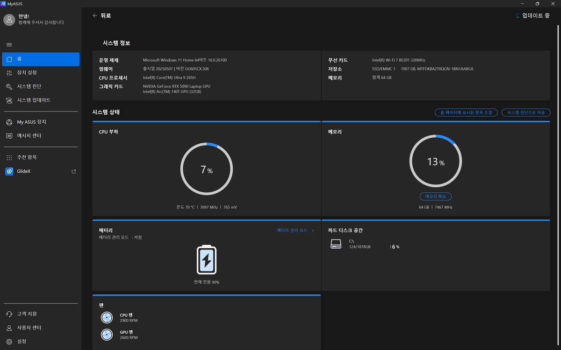Click the 뒤로 back label
This screenshot has width=561, height=350.
click(x=106, y=15)
